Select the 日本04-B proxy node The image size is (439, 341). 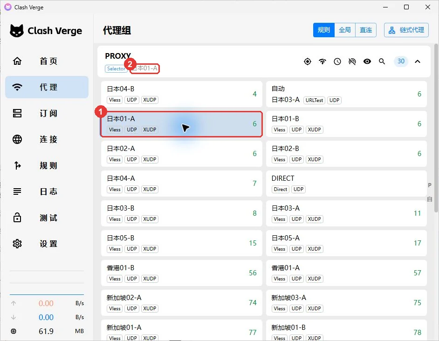click(181, 94)
